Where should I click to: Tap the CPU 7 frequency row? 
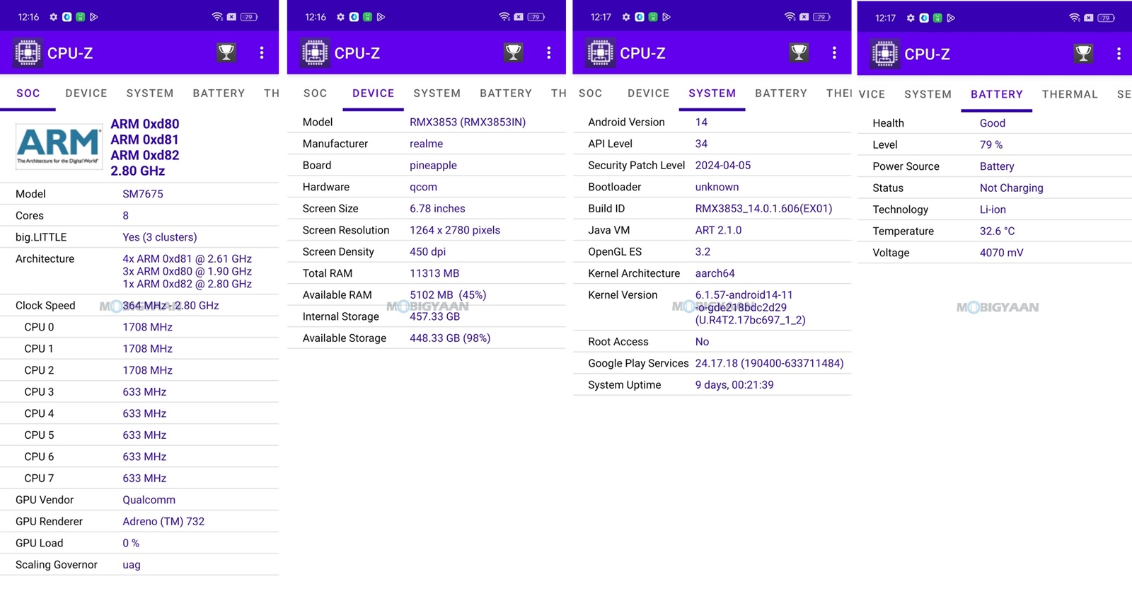click(x=139, y=479)
